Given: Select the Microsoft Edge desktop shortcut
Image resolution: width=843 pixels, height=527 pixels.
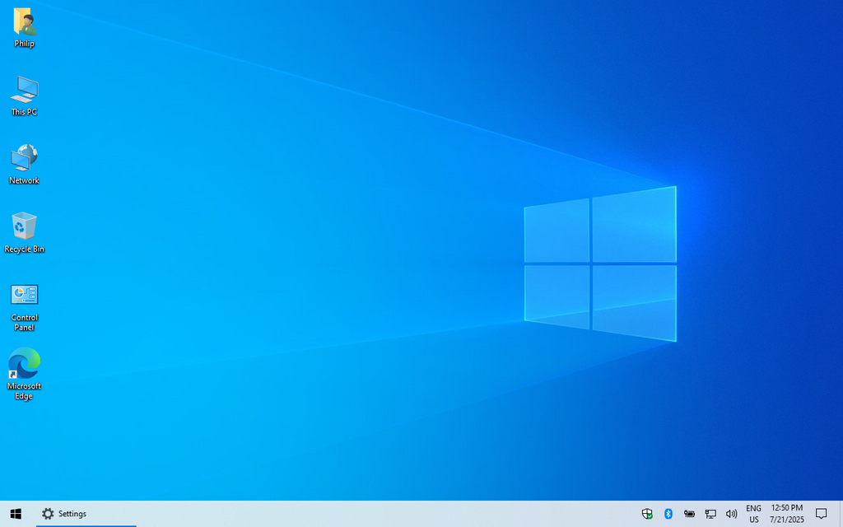Looking at the screenshot, I should 24,374.
